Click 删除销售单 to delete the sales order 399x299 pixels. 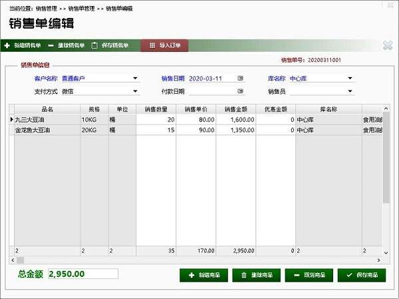coord(66,46)
